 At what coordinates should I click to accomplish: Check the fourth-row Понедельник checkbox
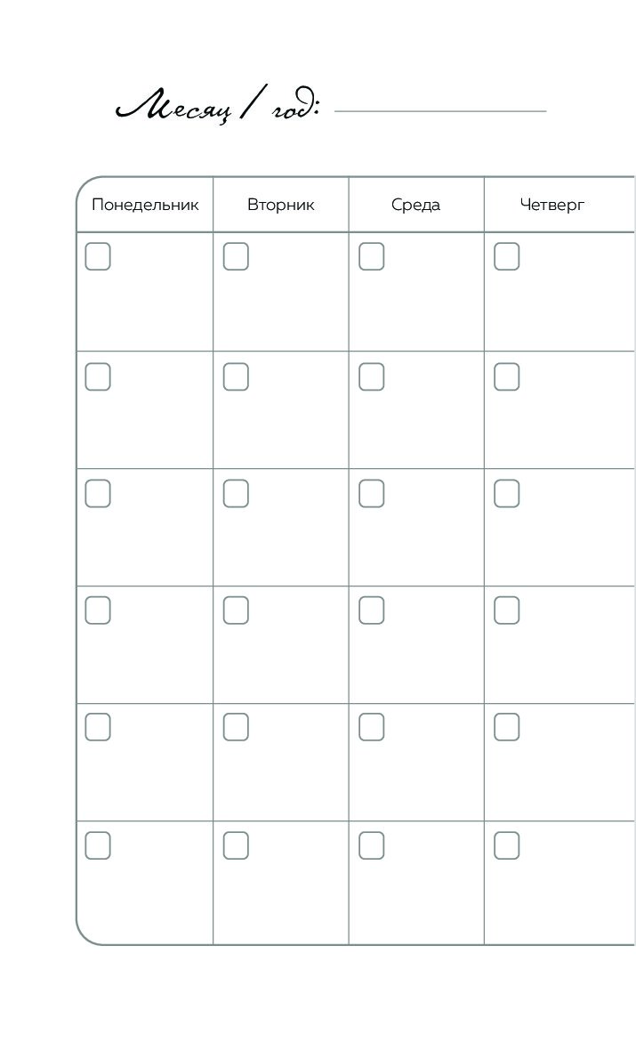click(98, 610)
